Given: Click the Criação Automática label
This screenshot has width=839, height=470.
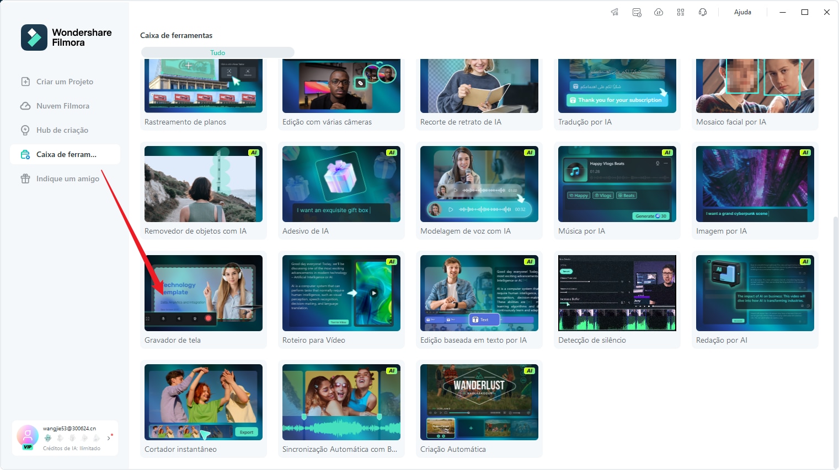Looking at the screenshot, I should click(453, 449).
